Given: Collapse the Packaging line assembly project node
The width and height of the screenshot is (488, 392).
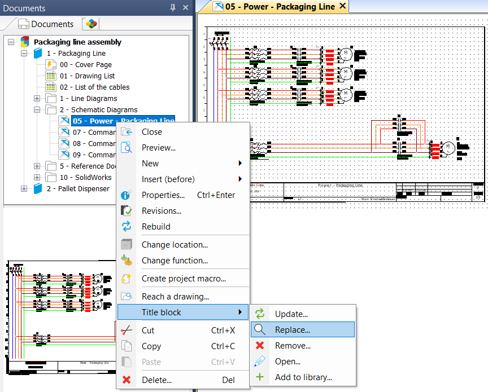Looking at the screenshot, I should 11,42.
